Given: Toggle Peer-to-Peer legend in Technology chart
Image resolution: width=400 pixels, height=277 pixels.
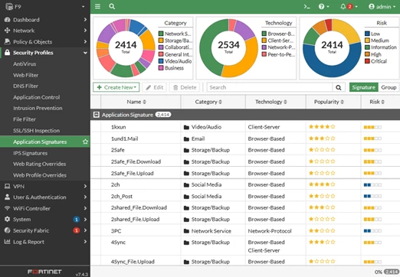Looking at the screenshot, I should (x=278, y=54).
